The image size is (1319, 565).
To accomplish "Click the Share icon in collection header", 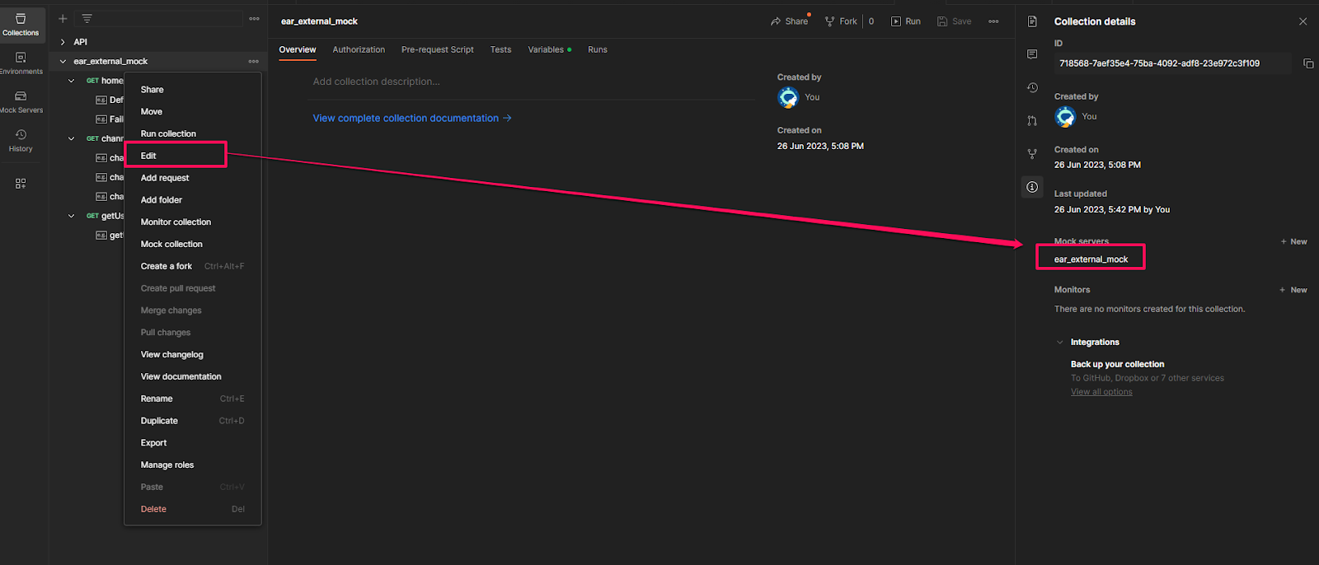I will 789,21.
